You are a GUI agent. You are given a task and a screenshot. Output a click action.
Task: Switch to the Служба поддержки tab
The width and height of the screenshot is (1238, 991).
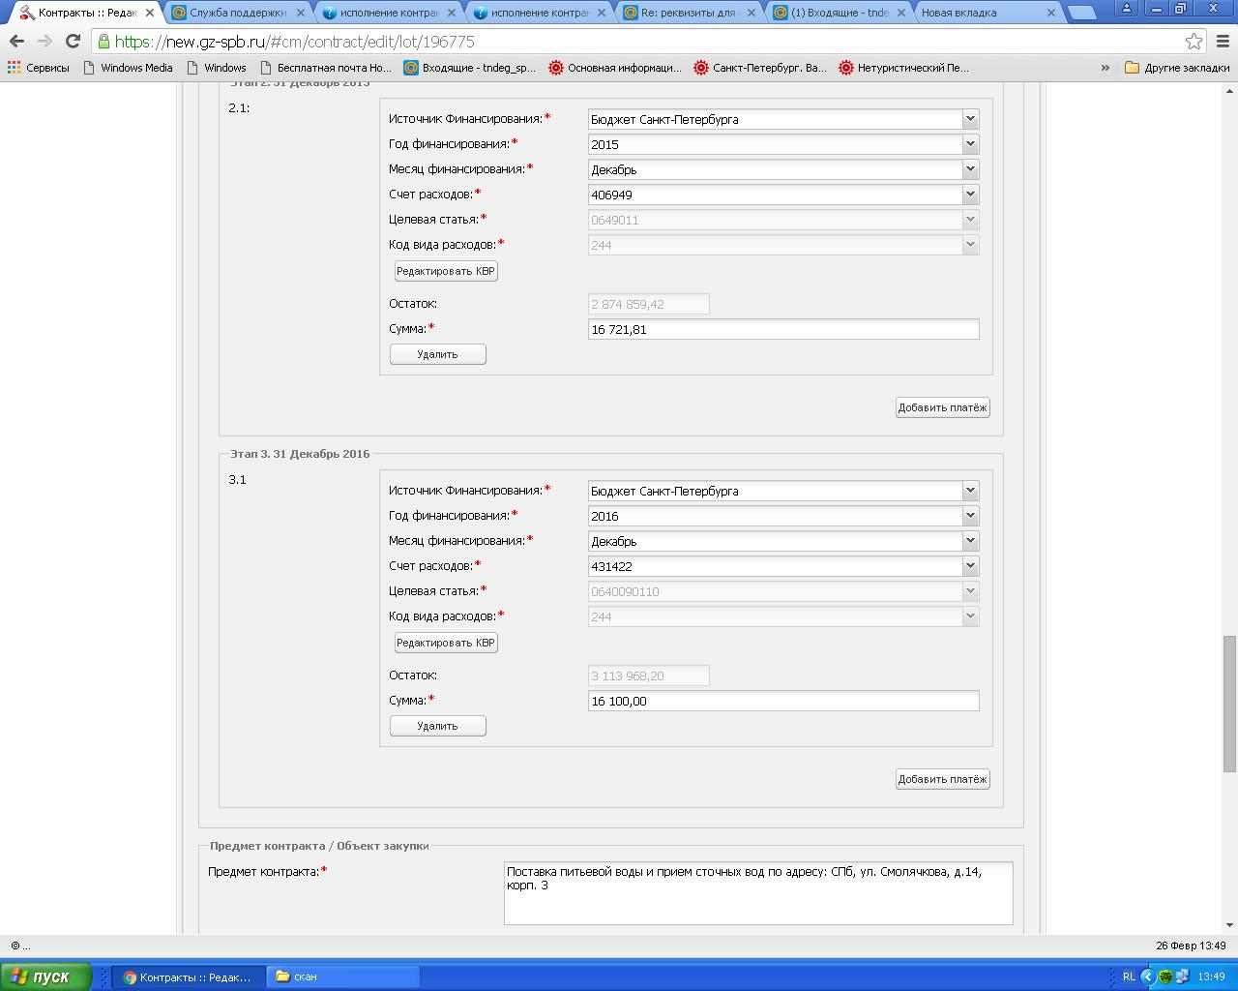click(x=237, y=13)
